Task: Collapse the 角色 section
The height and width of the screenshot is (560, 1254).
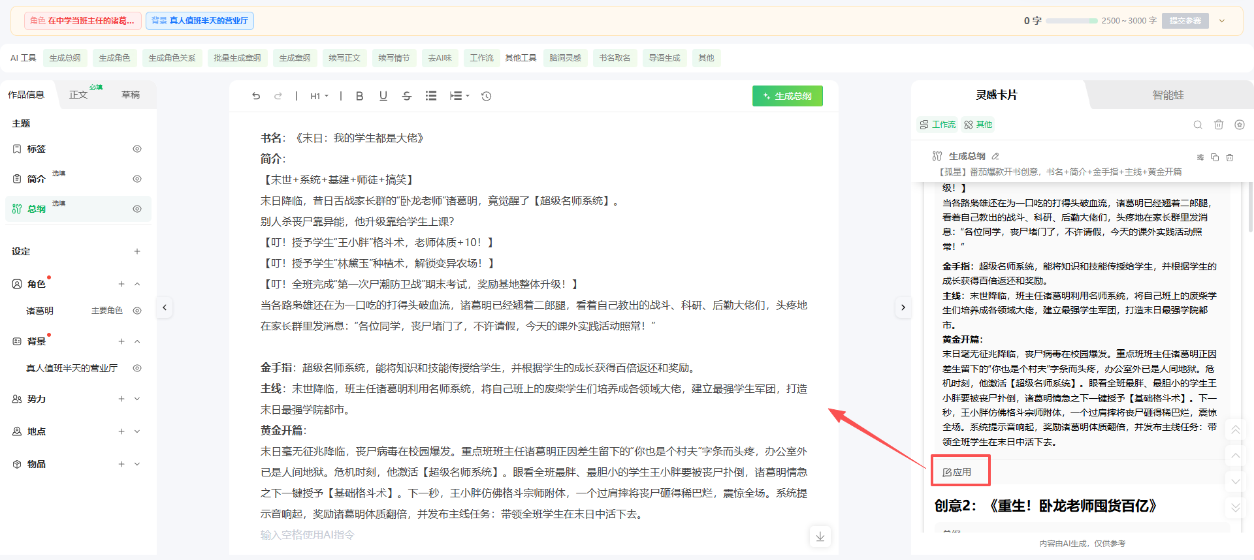Action: tap(137, 284)
